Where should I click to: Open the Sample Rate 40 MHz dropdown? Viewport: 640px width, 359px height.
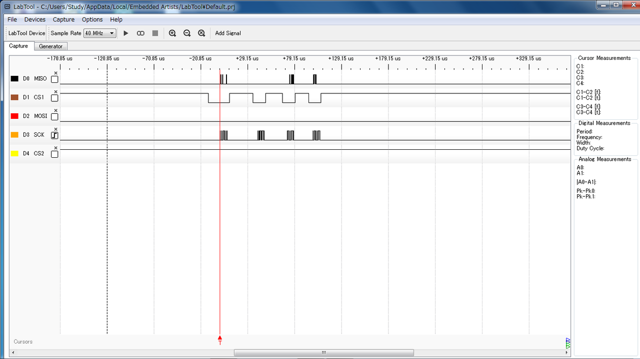pyautogui.click(x=99, y=33)
